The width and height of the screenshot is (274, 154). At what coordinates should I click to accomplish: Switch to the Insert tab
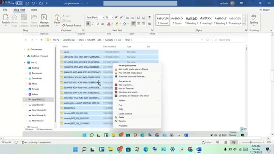pos(34,10)
